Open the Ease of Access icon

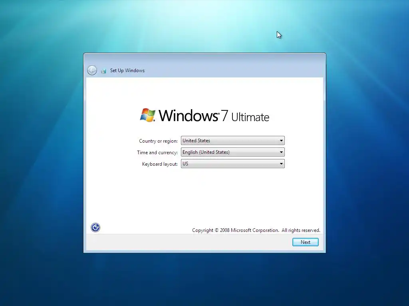point(95,228)
